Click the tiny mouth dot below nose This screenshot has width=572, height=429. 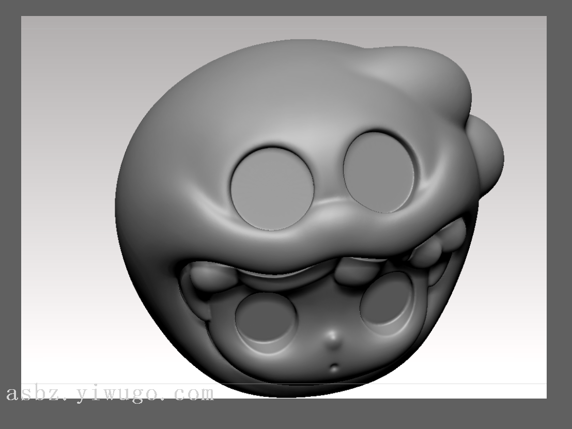pyautogui.click(x=335, y=368)
